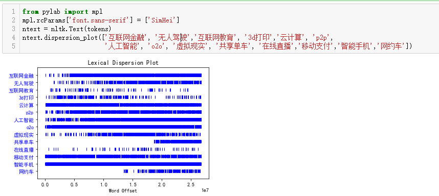
Task: Click the 'SimHei' string in the code
Action: [162, 20]
